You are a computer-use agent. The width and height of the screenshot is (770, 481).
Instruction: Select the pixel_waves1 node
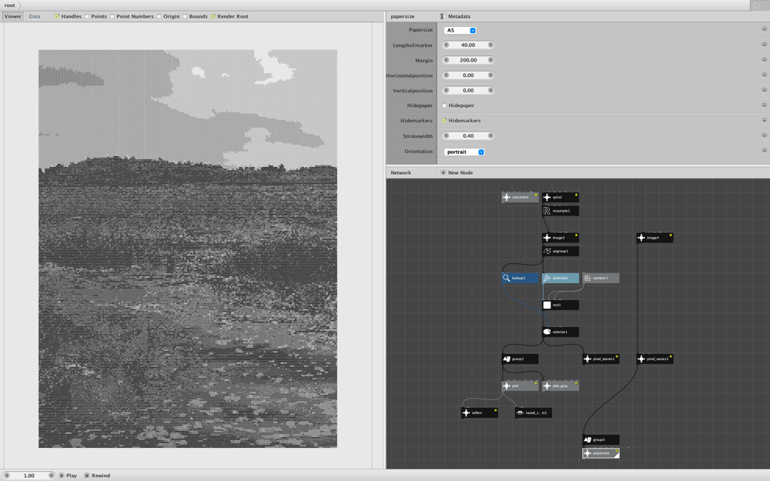601,359
